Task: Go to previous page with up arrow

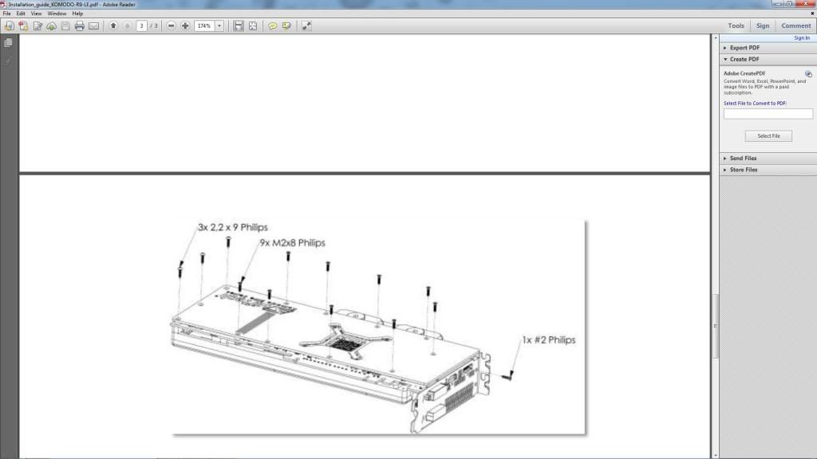Action: click(x=113, y=26)
